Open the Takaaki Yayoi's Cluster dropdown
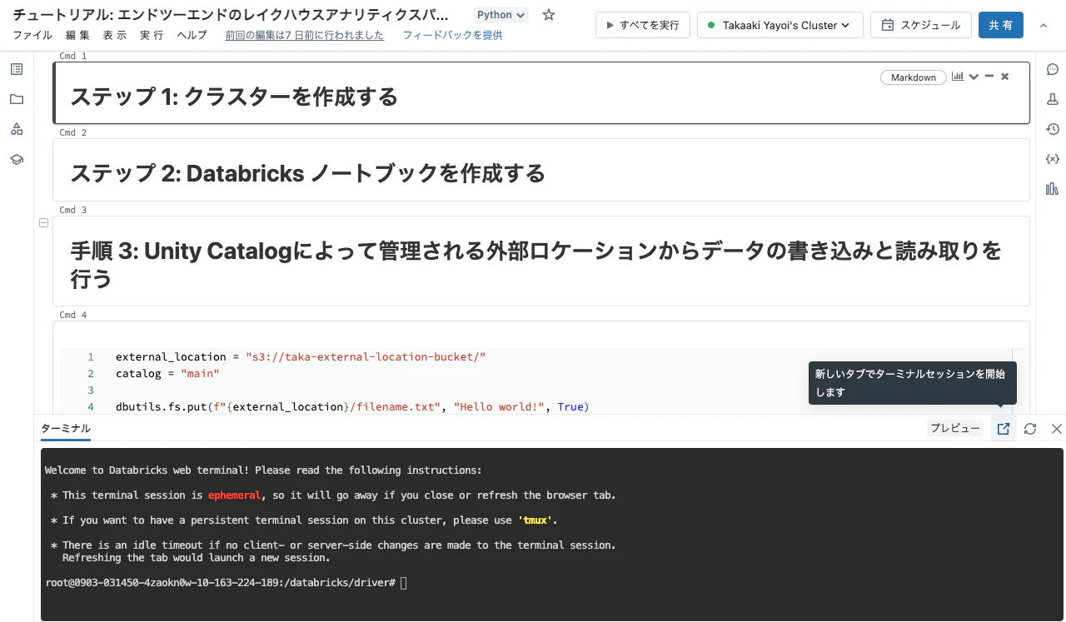The width and height of the screenshot is (1066, 622). [x=779, y=25]
